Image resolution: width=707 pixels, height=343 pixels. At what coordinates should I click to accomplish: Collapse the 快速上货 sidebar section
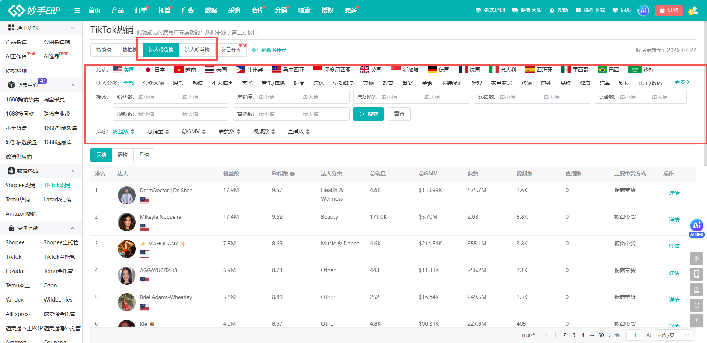coord(73,228)
